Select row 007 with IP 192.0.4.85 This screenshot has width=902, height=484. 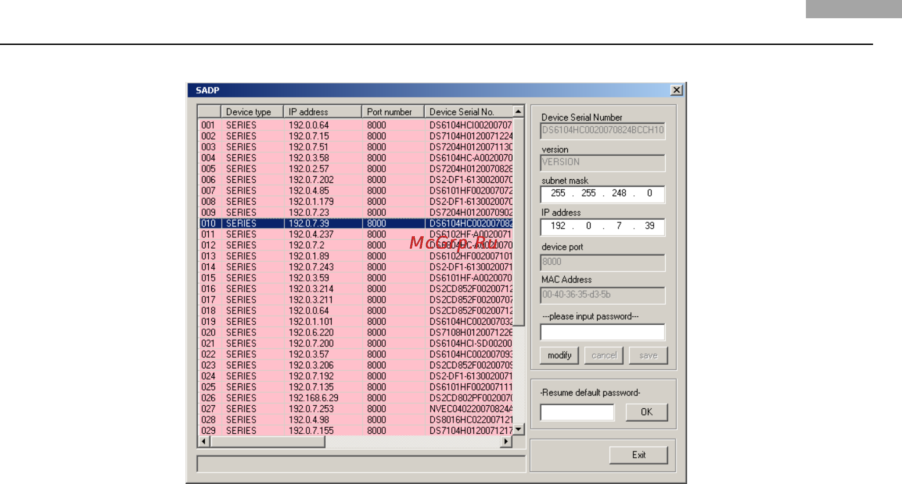[356, 190]
